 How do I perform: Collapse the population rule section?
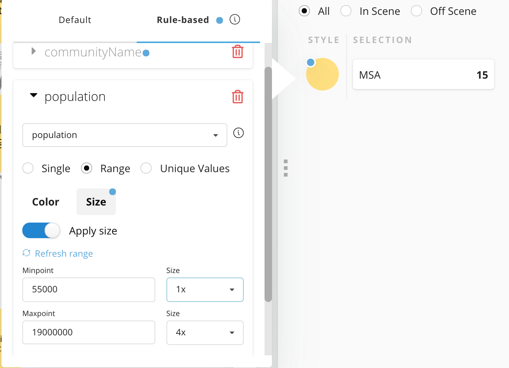click(34, 95)
